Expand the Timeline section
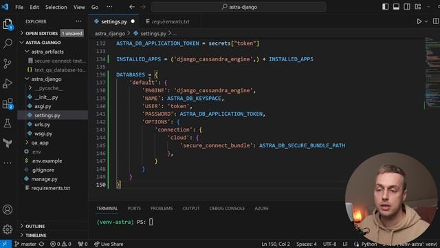This screenshot has width=440, height=248. click(53, 235)
